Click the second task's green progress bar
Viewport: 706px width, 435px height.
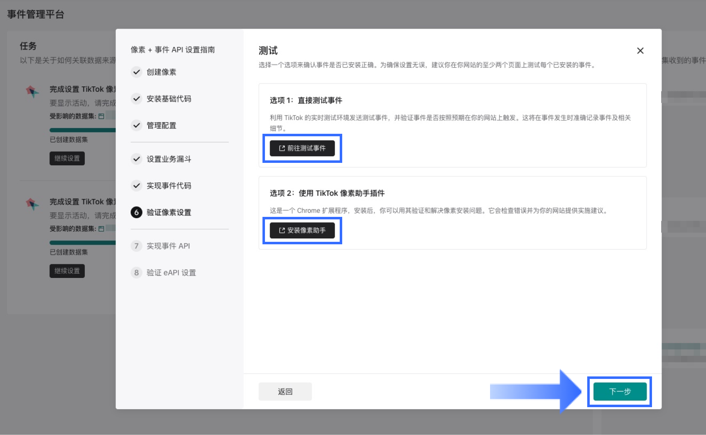(83, 243)
